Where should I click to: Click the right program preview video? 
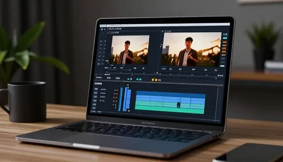[191, 49]
